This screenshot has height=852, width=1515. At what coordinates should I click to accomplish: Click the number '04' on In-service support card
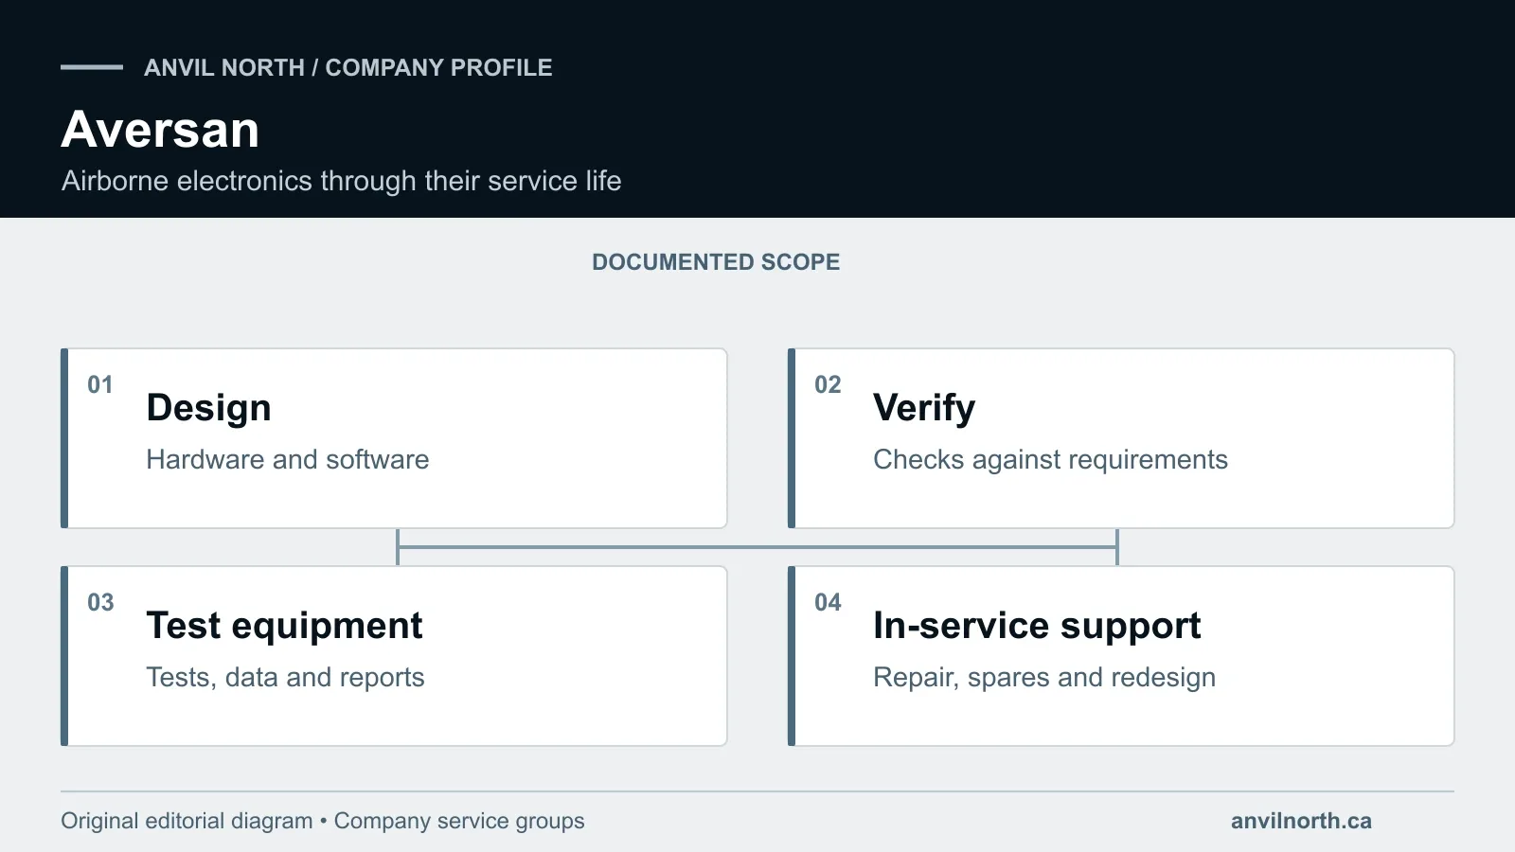(x=828, y=603)
